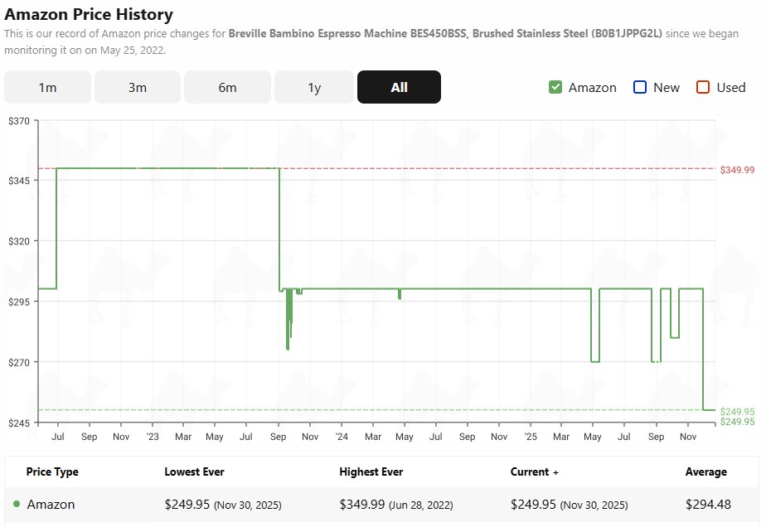The width and height of the screenshot is (766, 527).
Task: Click the plus sign next to Current
Action: (555, 472)
